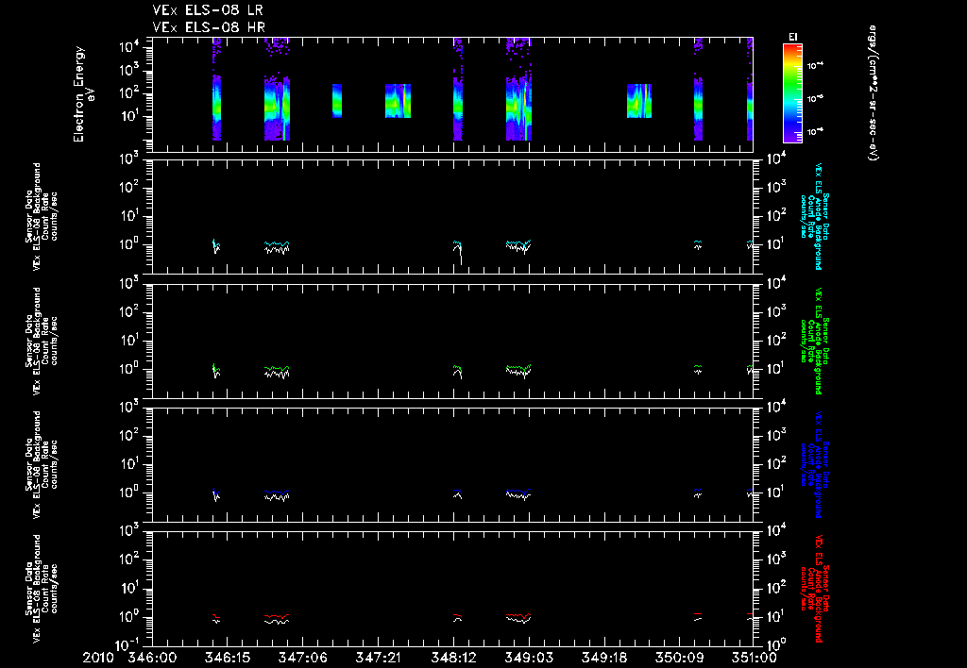Click the cyan 'VEx ELS Anode Background' right-side label
Screen dimensions: 967x668
[819, 216]
